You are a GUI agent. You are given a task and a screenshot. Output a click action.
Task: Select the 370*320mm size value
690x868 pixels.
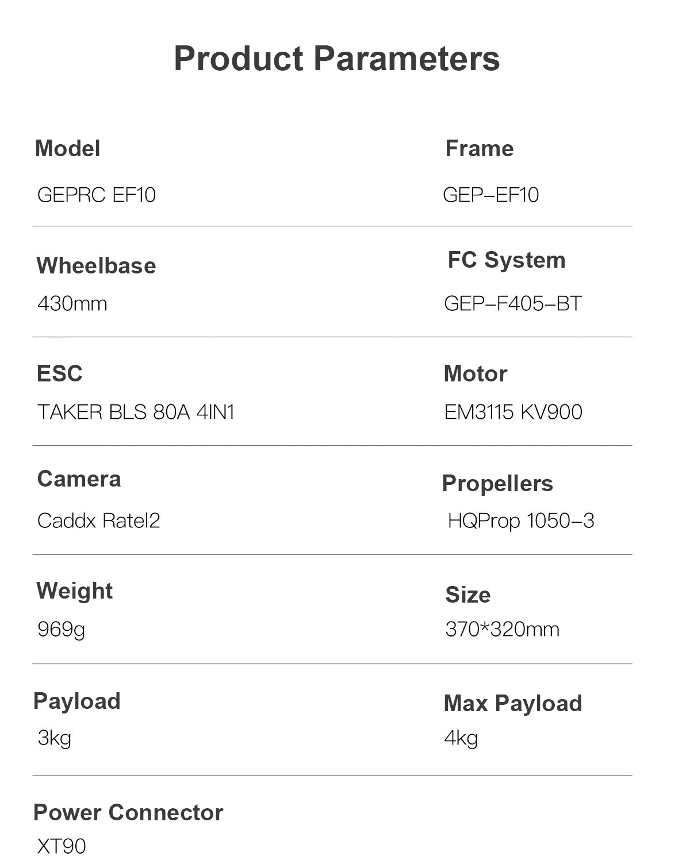point(502,630)
